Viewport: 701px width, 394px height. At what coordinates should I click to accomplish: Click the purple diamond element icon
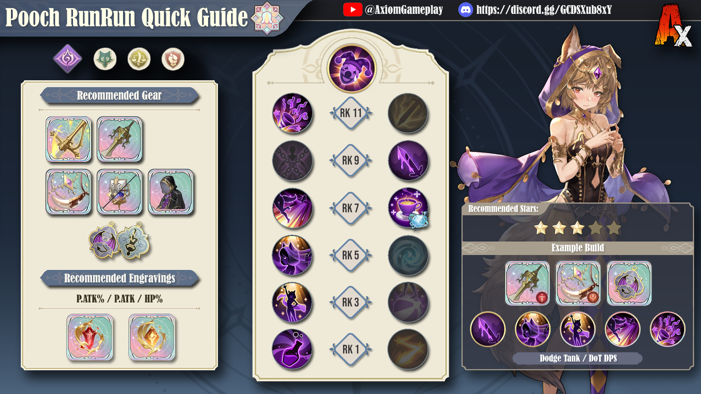coord(68,59)
